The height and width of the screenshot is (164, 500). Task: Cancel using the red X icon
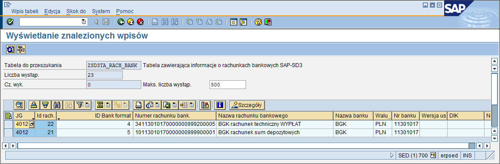140,22
